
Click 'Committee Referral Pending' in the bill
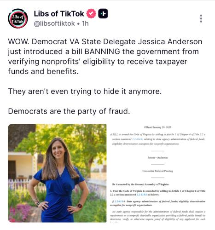(x=157, y=171)
